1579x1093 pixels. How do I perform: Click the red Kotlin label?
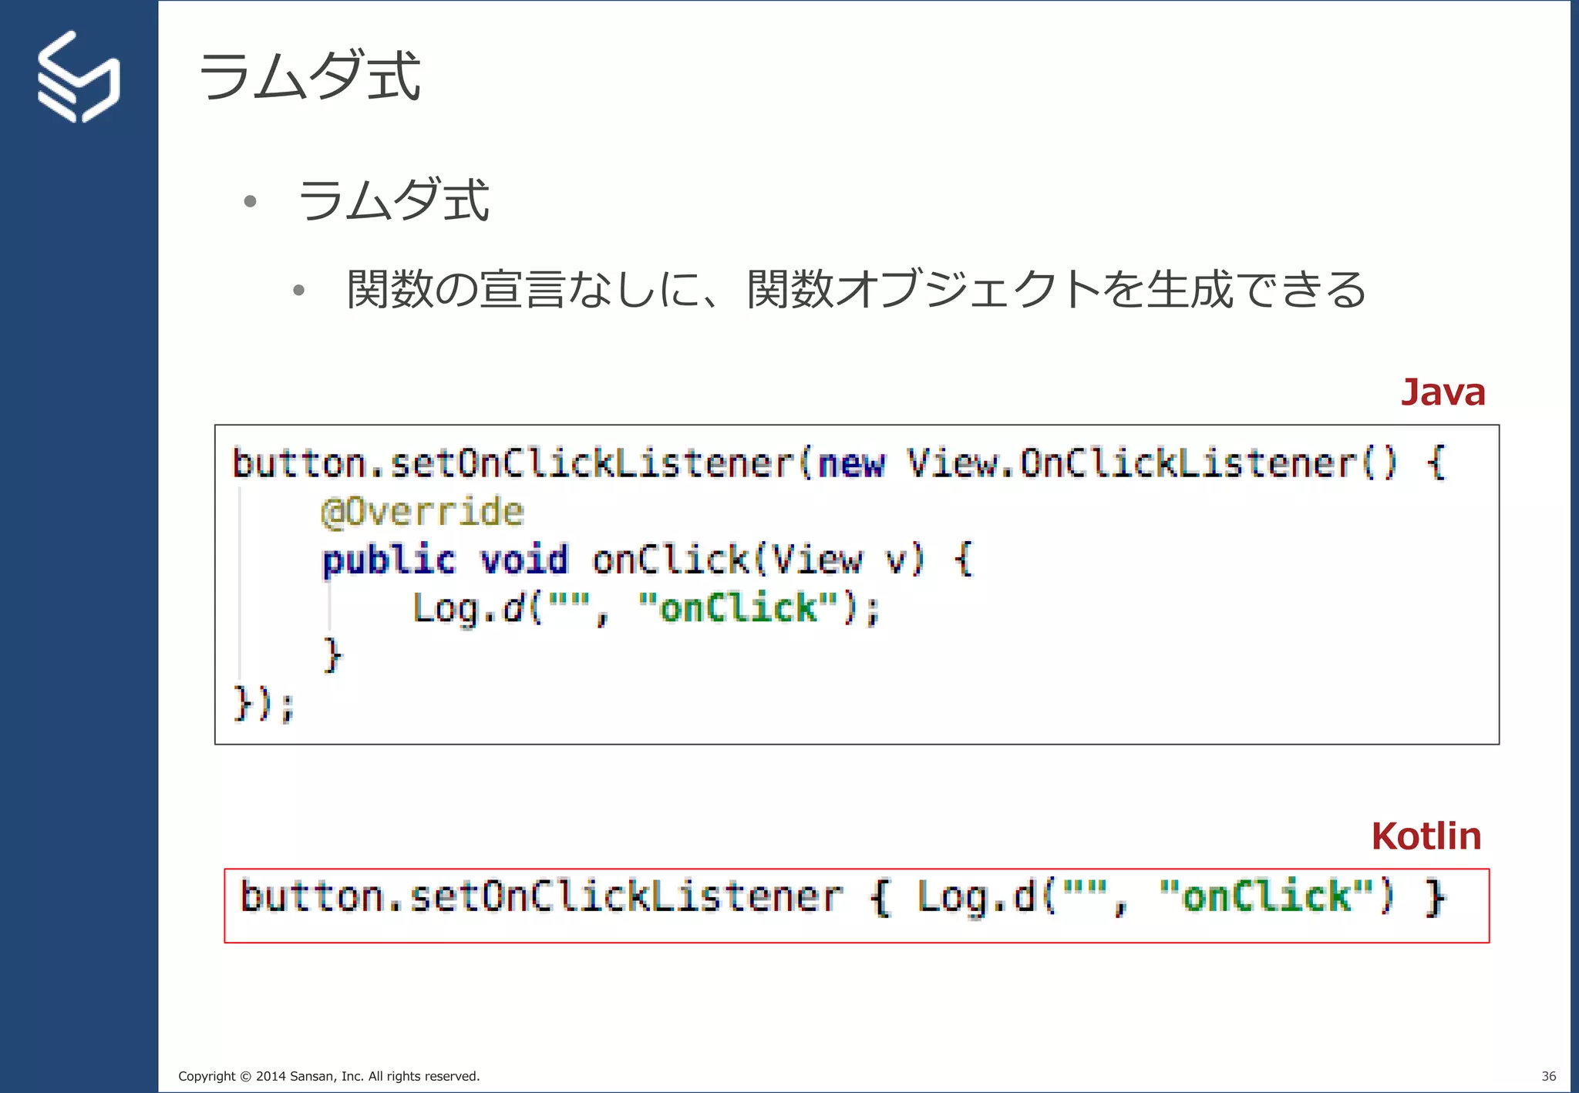pyautogui.click(x=1426, y=836)
